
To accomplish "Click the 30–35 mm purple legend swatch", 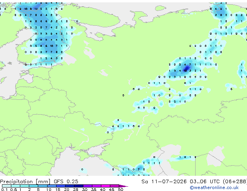I will (x=88, y=186).
